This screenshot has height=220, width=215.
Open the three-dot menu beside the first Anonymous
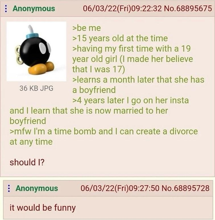pos(6,9)
